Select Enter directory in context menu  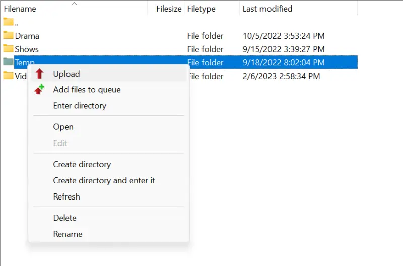tap(80, 106)
